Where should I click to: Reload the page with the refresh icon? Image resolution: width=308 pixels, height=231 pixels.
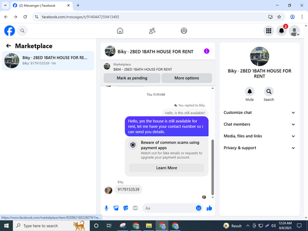[x=25, y=17]
